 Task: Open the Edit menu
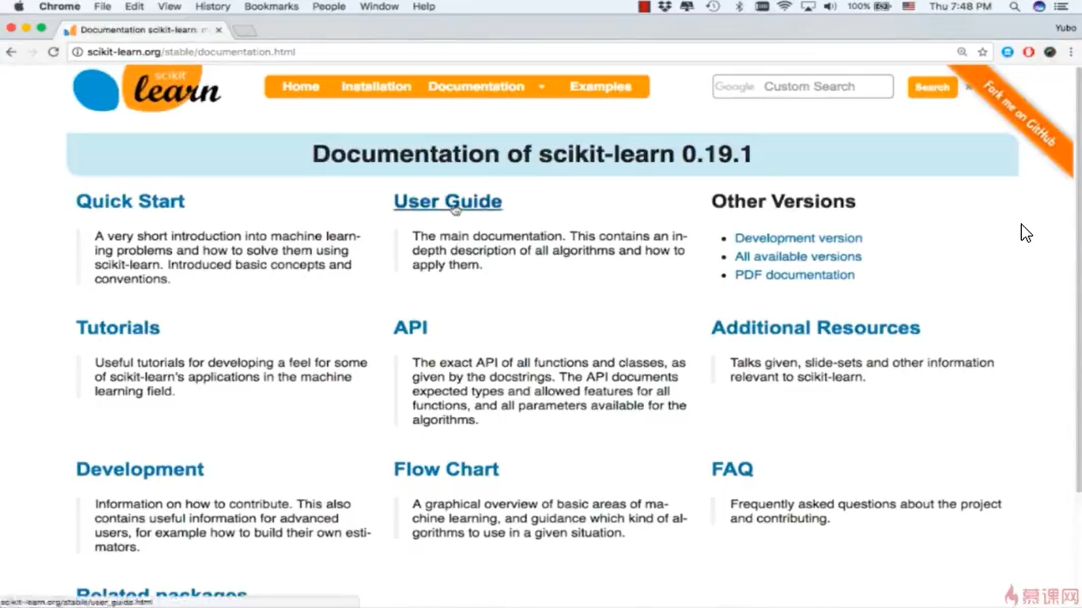134,6
